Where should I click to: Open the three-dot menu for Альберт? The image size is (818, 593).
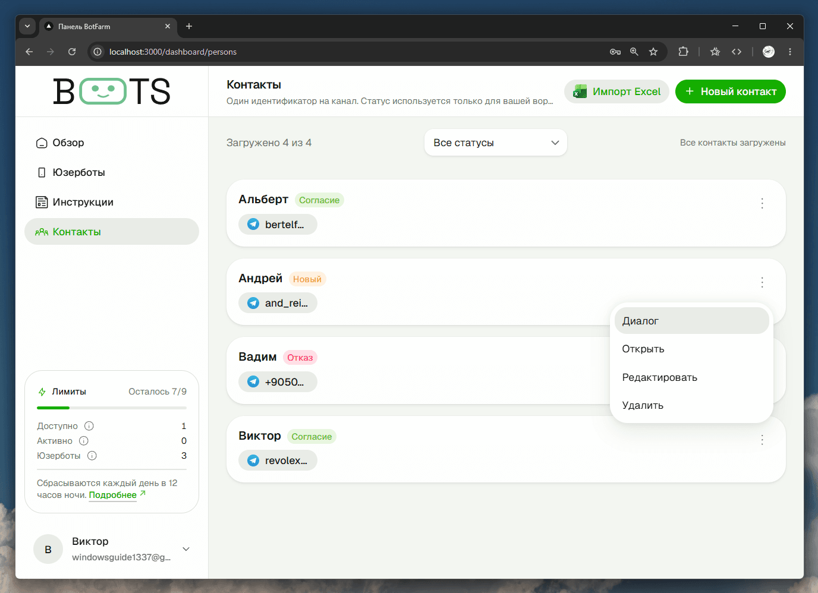pyautogui.click(x=762, y=203)
